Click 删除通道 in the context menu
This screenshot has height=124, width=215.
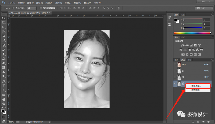(195, 90)
